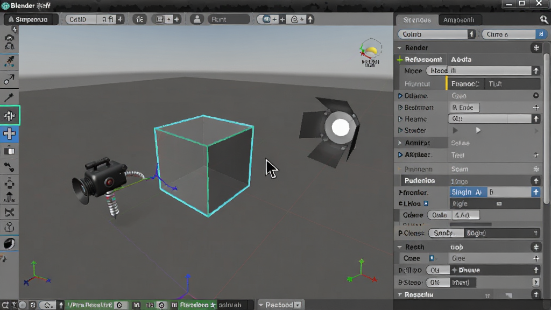Open the Simpeorua menu at top left
This screenshot has height=310, width=551.
31,19
